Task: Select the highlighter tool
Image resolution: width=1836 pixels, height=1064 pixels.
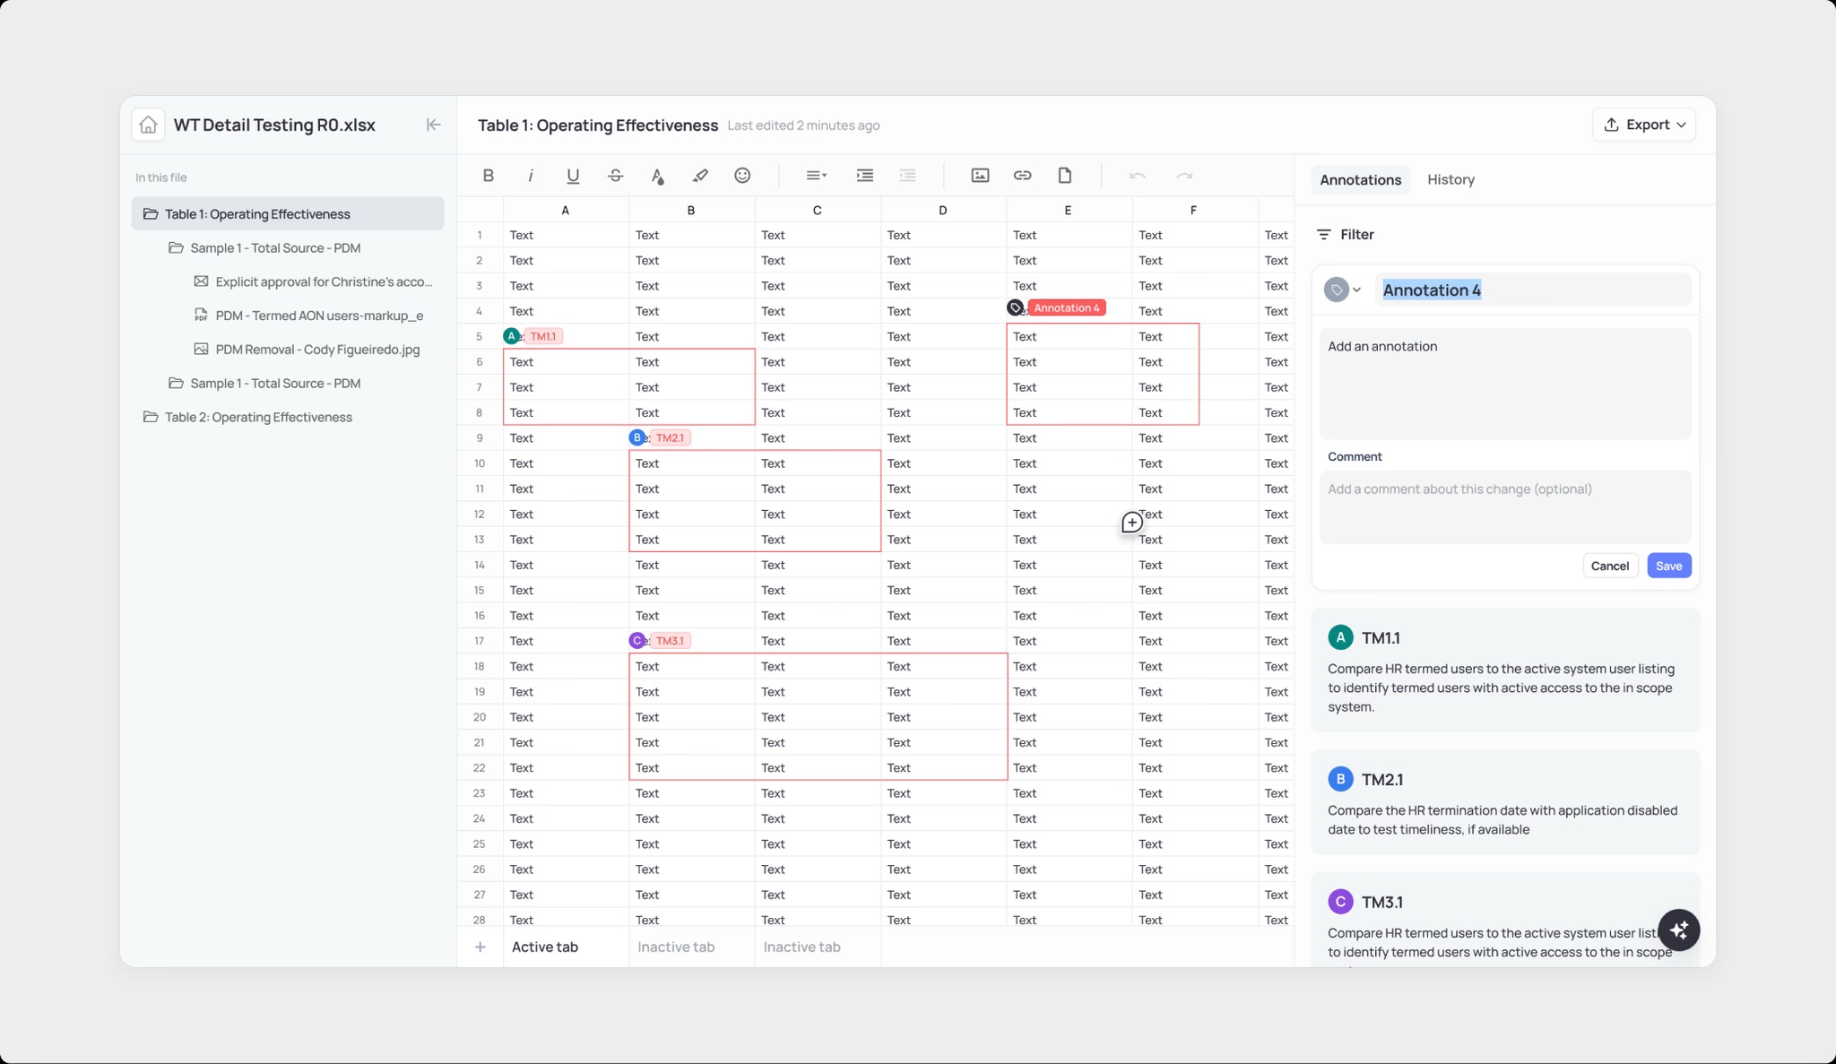Action: coord(700,176)
